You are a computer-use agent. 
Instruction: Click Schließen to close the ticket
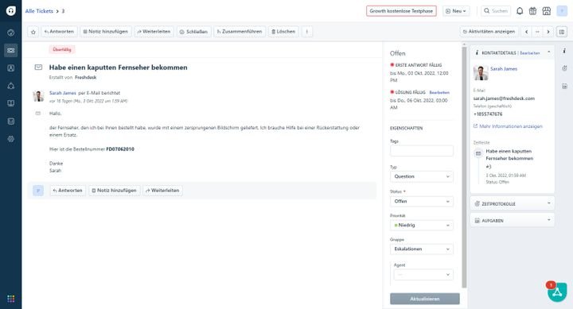193,32
